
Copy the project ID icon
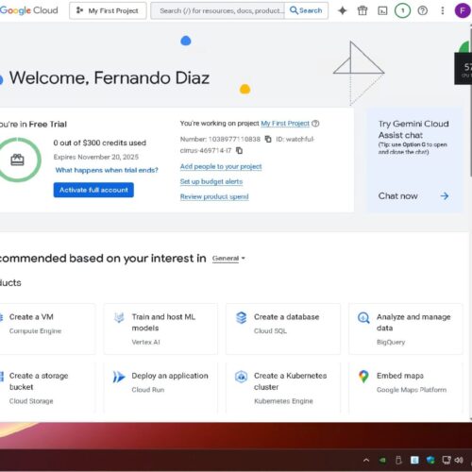239,151
